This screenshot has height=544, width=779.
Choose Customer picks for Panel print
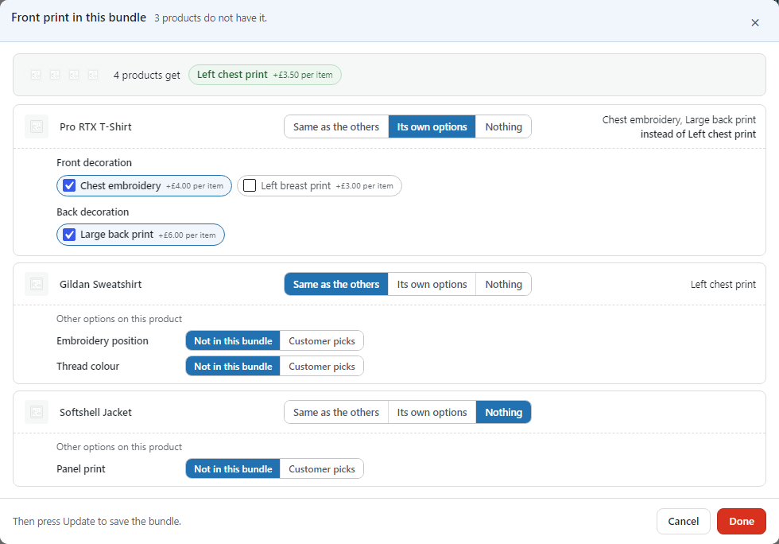(322, 469)
